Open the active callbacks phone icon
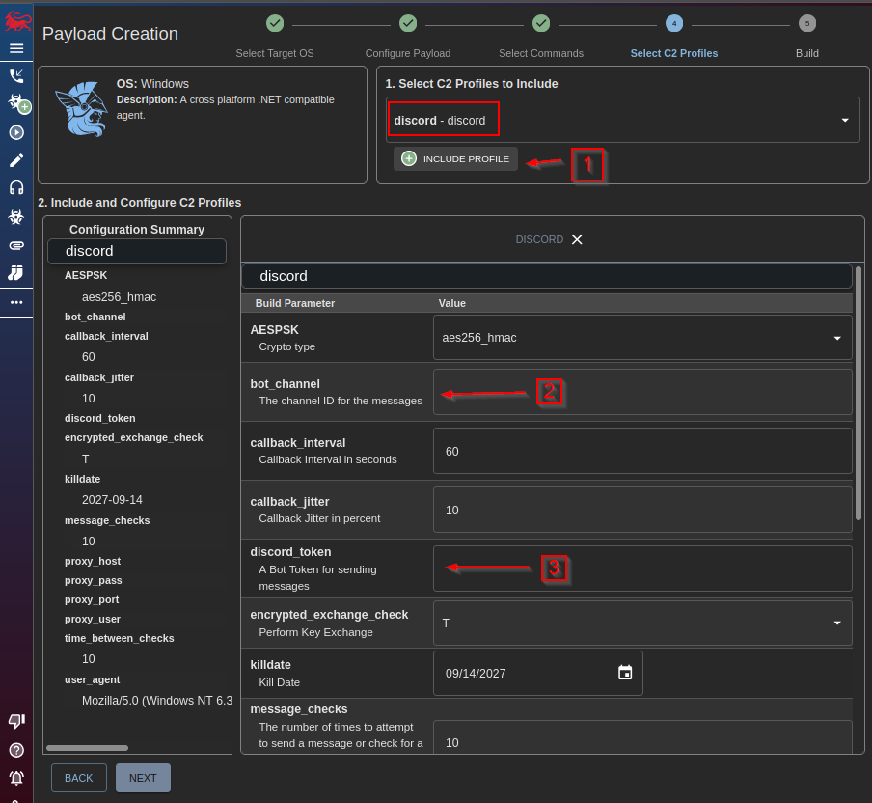872x803 pixels. [16, 76]
